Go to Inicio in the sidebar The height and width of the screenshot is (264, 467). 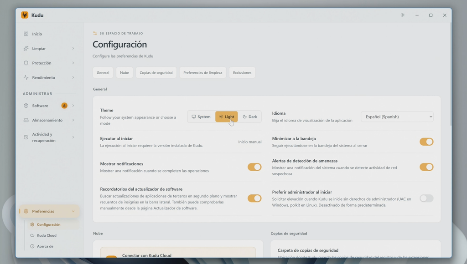tap(49, 34)
